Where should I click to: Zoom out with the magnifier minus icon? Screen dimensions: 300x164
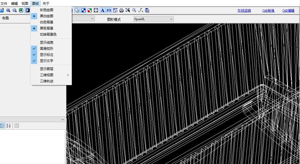tap(15, 10)
